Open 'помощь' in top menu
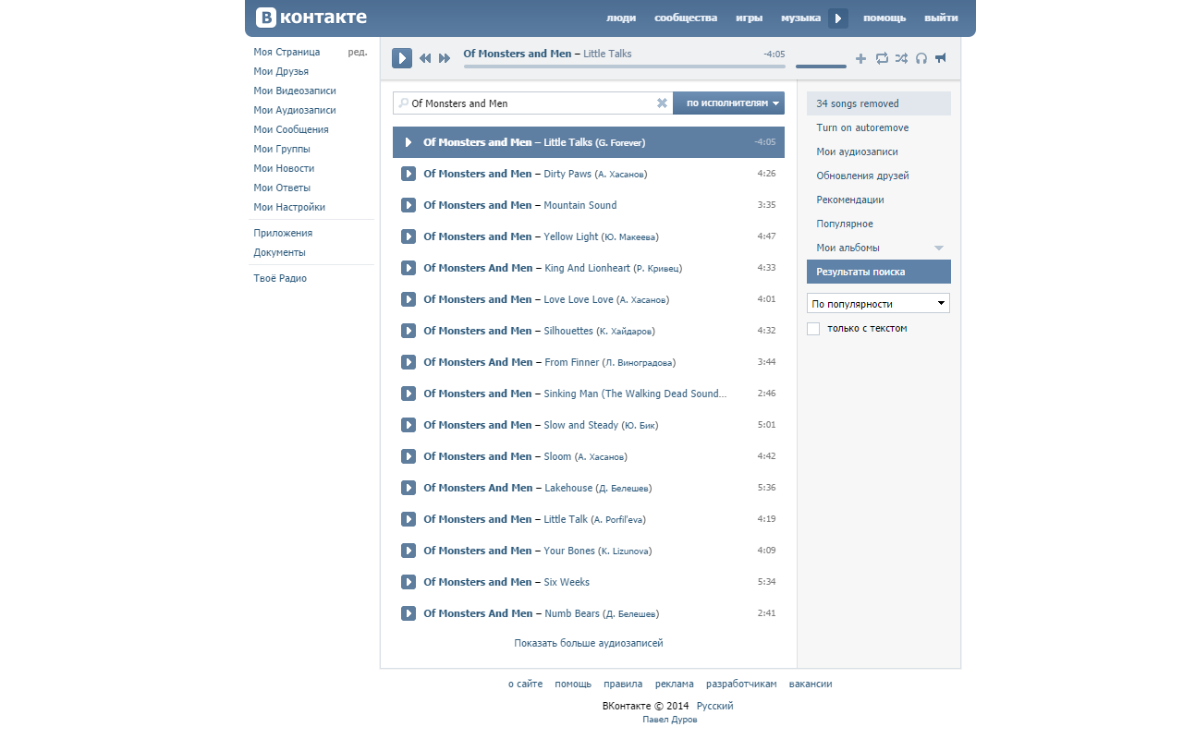This screenshot has height=739, width=1183. pyautogui.click(x=884, y=18)
